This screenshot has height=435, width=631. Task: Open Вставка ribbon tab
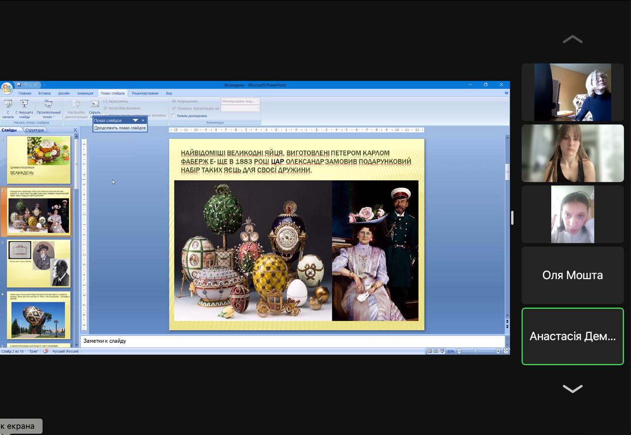click(44, 93)
